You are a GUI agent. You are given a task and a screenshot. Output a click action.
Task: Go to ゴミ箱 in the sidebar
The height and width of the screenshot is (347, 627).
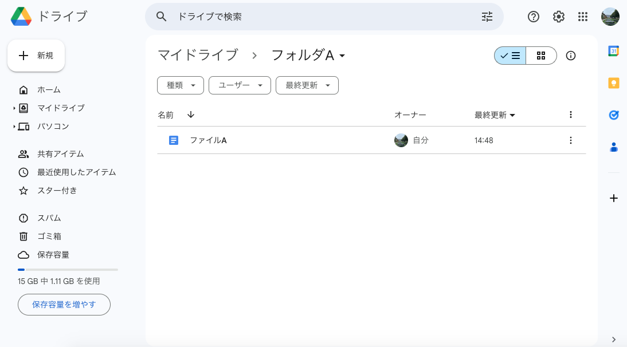[x=49, y=236]
